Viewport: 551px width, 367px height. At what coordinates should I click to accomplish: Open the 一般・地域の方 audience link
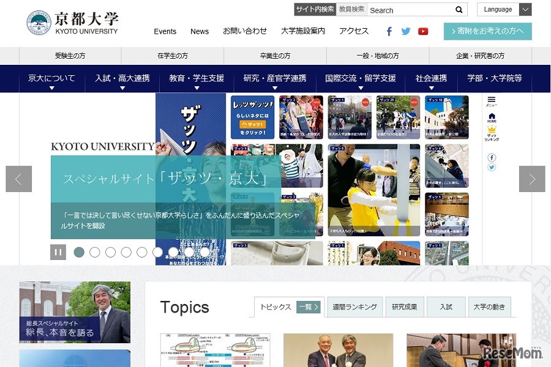[x=378, y=56]
